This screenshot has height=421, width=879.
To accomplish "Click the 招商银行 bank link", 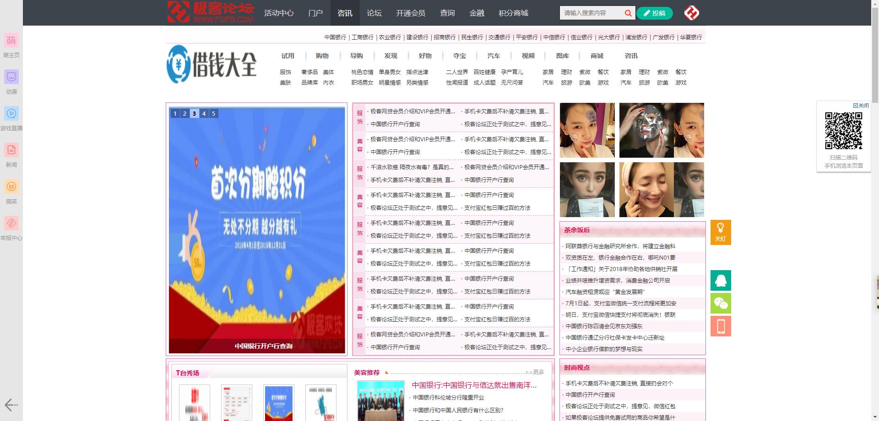I will tap(445, 37).
